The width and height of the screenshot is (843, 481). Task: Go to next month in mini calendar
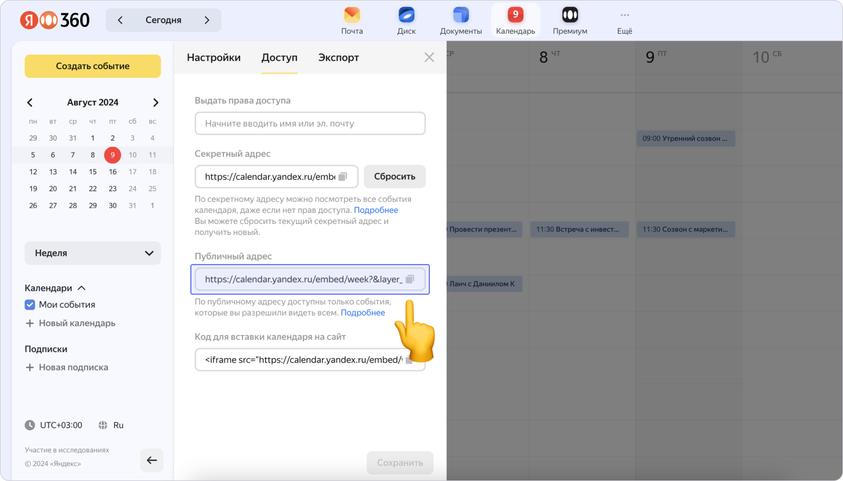[155, 103]
